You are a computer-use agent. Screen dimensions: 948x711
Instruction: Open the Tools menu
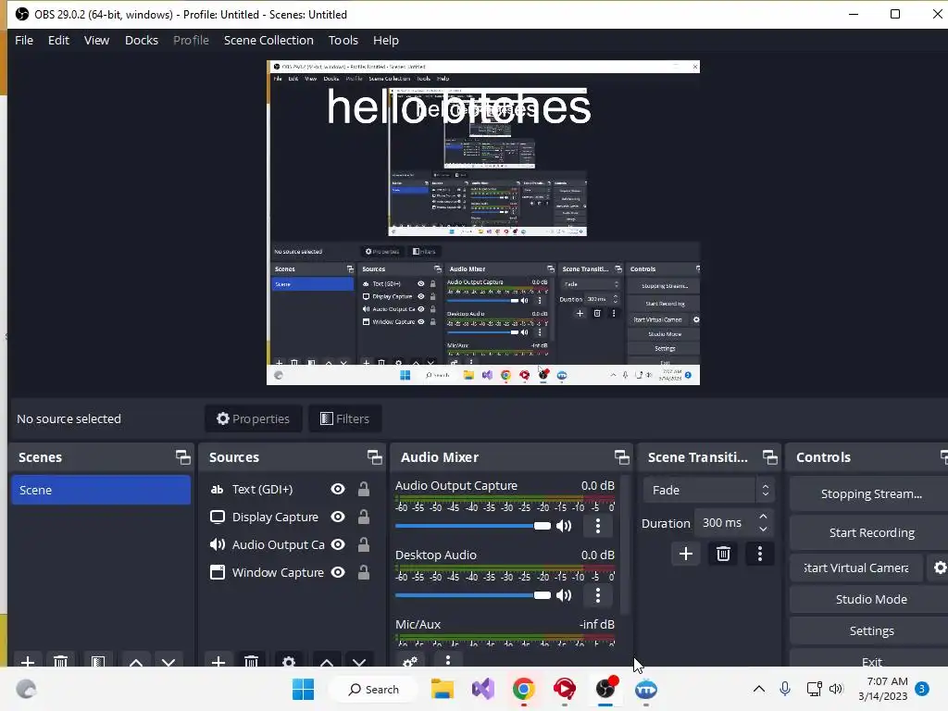click(x=343, y=40)
